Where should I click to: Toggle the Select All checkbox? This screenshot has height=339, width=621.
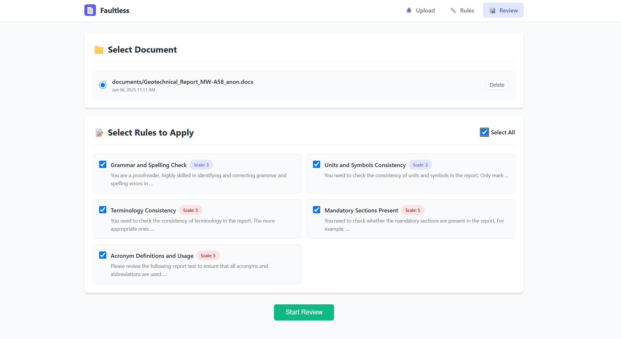(484, 132)
